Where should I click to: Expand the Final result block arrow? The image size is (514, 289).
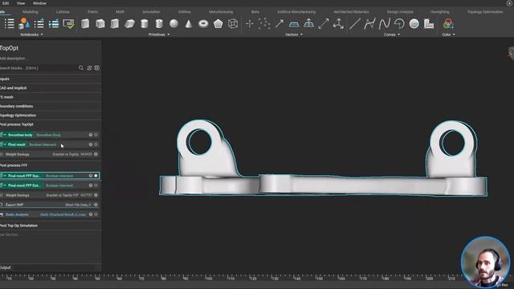5,144
